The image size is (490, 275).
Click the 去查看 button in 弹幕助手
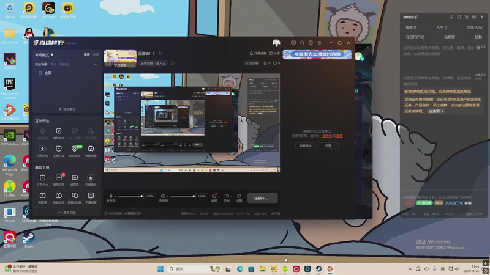click(x=435, y=111)
